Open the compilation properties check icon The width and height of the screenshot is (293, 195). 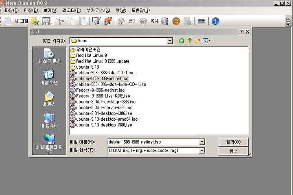point(96,21)
